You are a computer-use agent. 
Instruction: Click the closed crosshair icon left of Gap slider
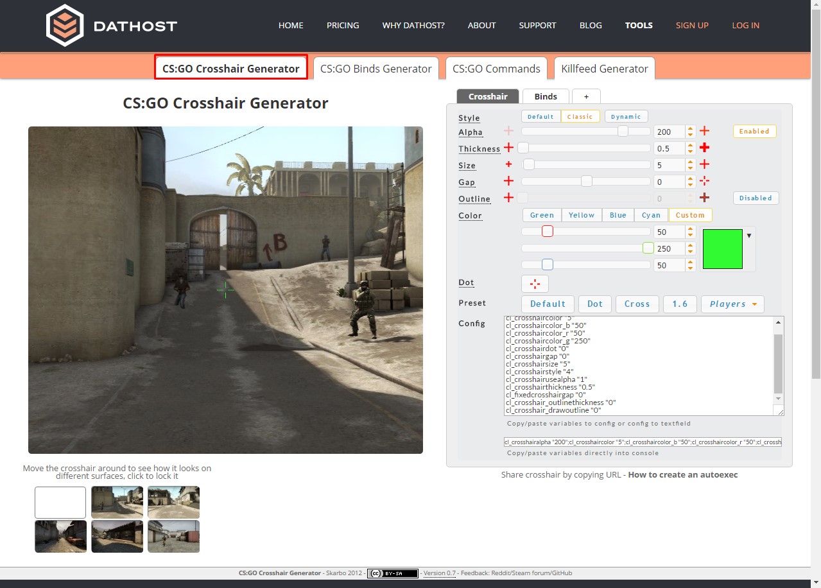[x=509, y=181]
